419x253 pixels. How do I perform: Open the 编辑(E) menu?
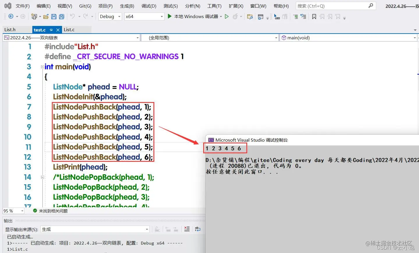(x=44, y=6)
